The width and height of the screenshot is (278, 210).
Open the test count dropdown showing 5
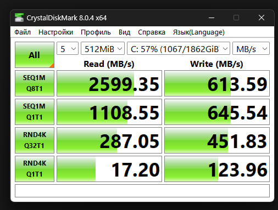pos(68,48)
